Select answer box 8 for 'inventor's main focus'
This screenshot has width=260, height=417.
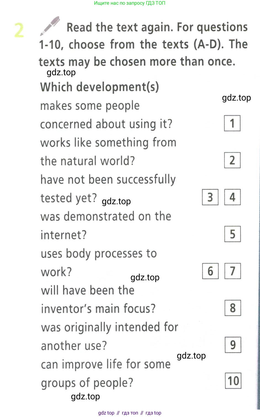pos(233,308)
